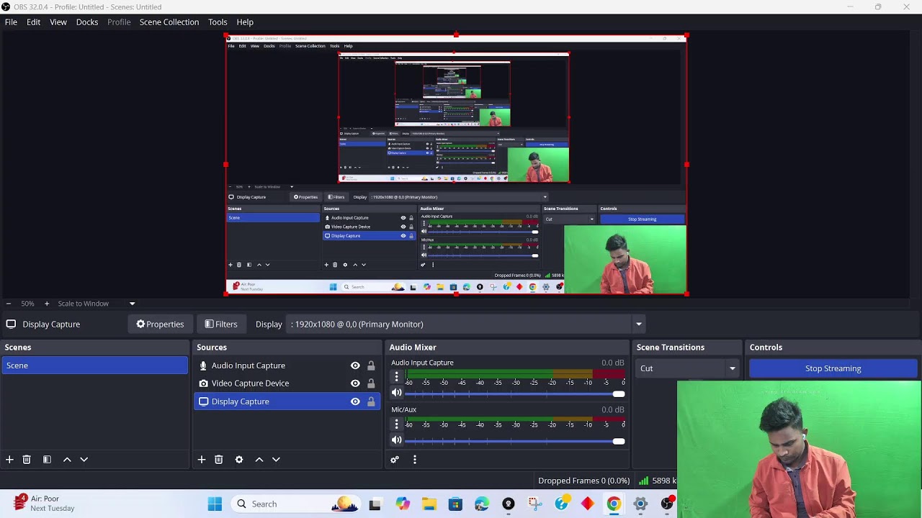Screen dimensions: 922x518
Task: Move source up arrow
Action: (x=259, y=459)
